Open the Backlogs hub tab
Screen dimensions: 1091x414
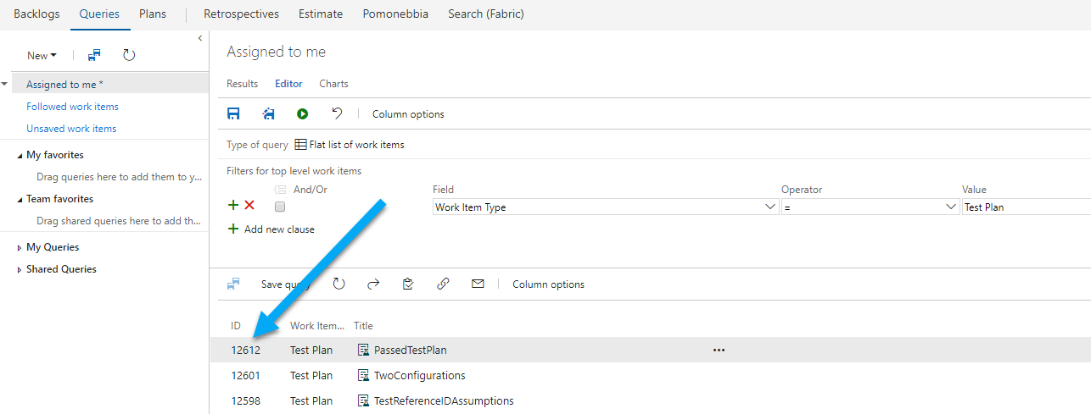(36, 14)
